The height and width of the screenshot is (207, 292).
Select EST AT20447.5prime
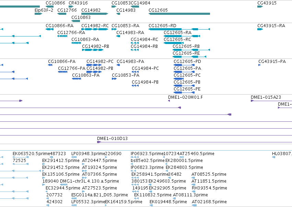pos(100,161)
